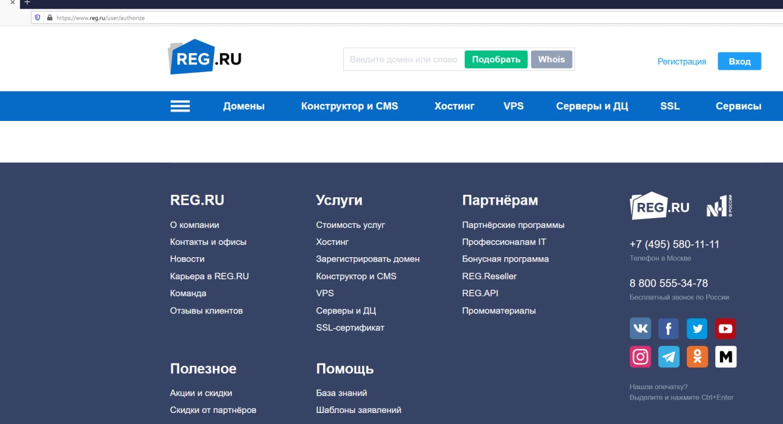The height and width of the screenshot is (424, 783).
Task: Open the hamburger menu icon
Action: point(180,106)
